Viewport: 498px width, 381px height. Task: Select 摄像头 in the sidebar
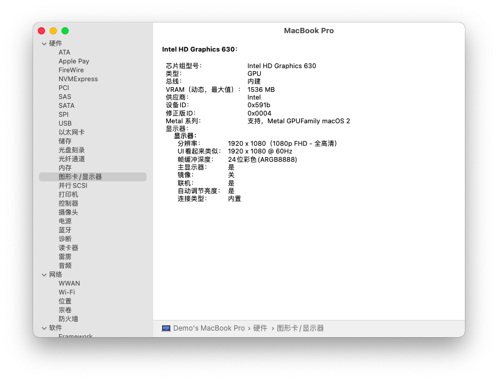point(68,212)
